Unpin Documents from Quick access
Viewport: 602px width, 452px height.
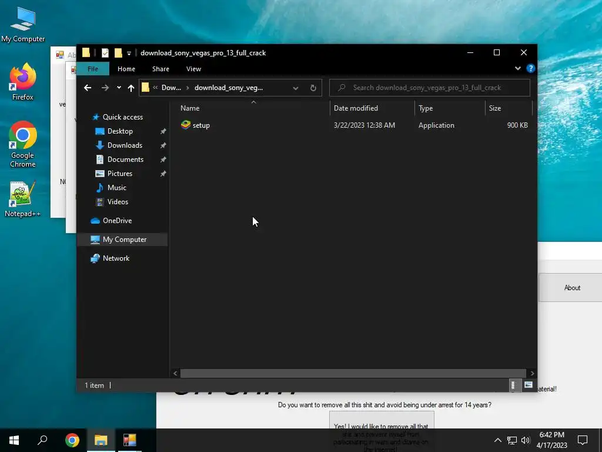(x=163, y=159)
